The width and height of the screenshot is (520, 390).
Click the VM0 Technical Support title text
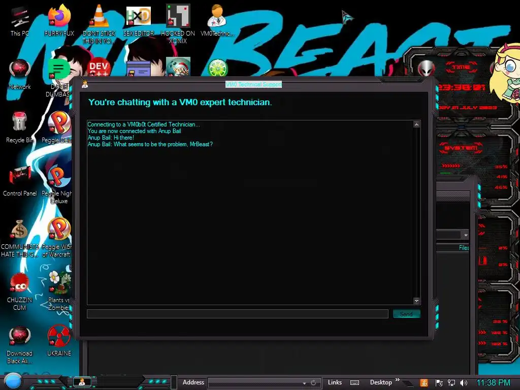(254, 85)
